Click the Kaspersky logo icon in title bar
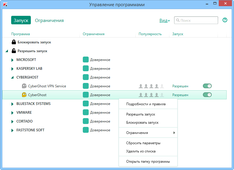234x170 pixels. (x=5, y=4)
